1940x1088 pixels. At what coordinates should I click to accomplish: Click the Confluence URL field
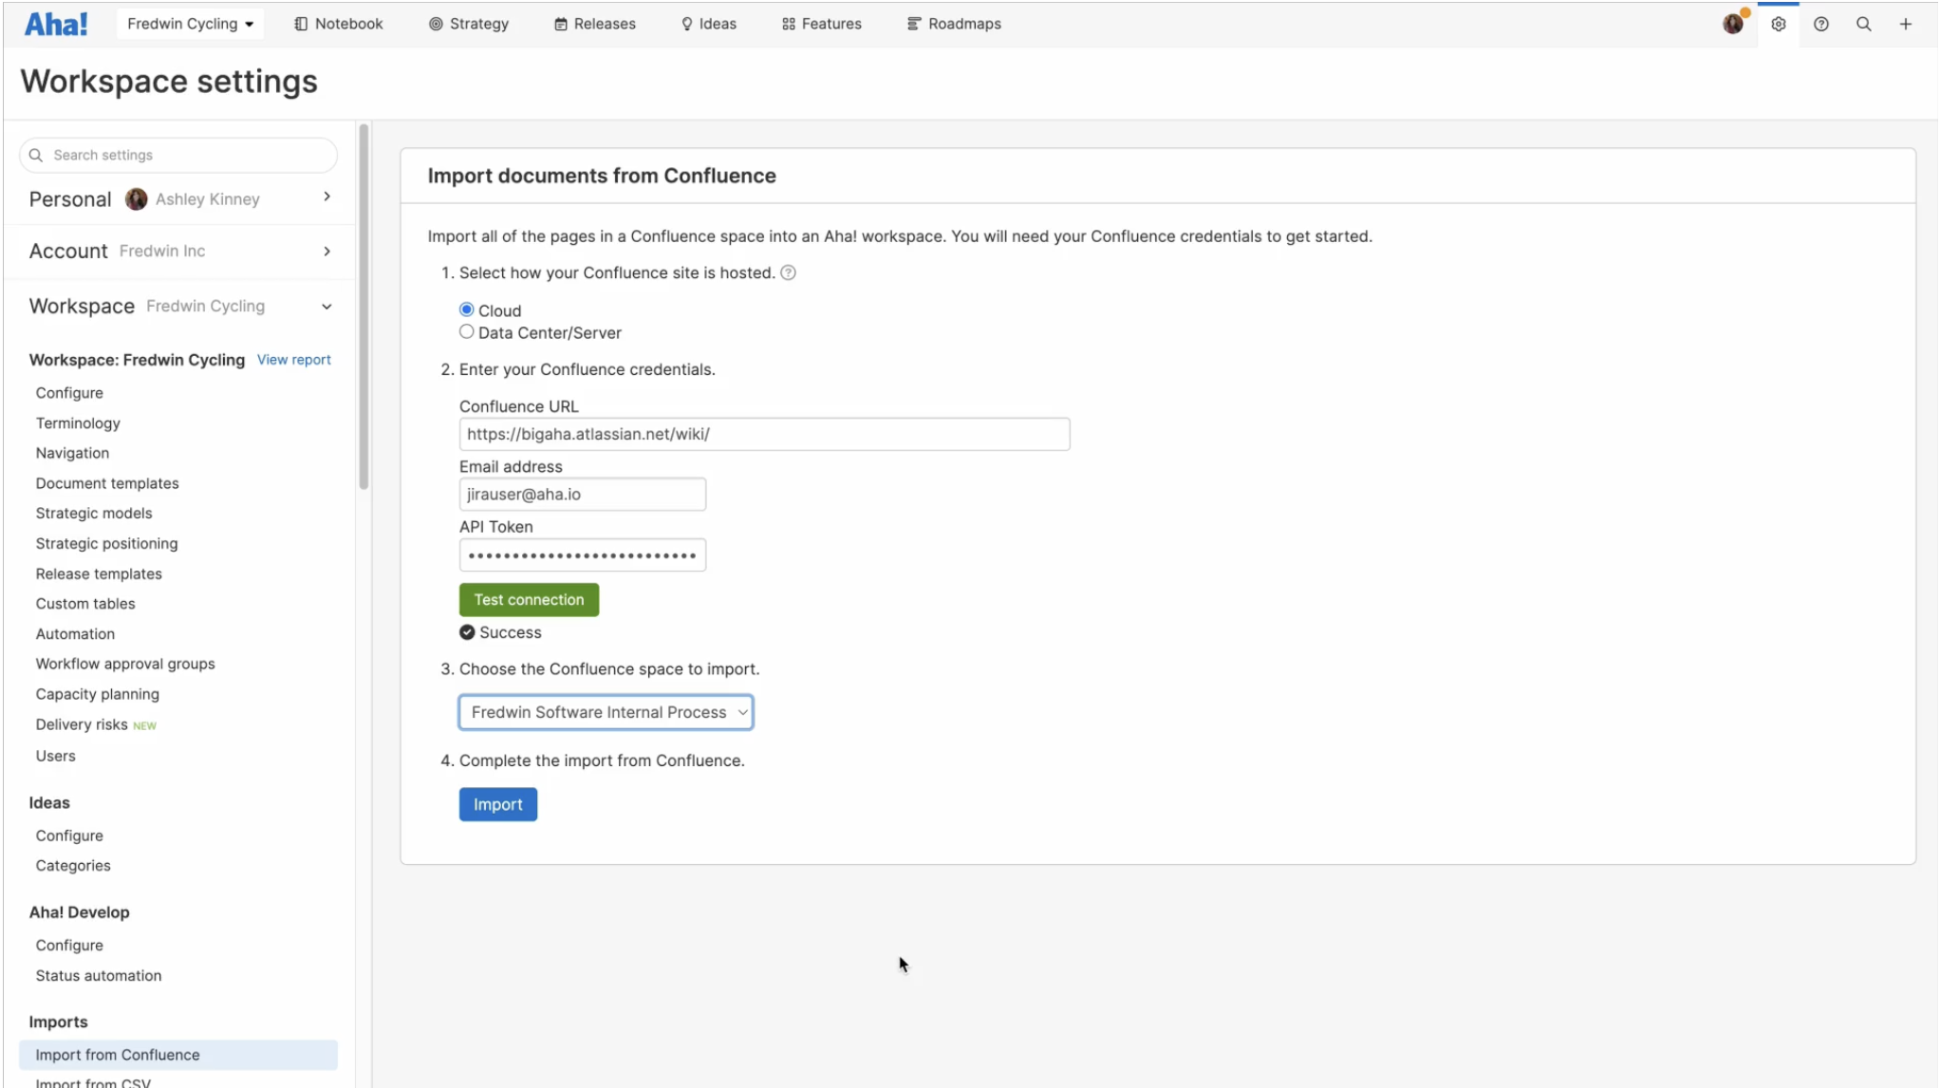pyautogui.click(x=764, y=434)
